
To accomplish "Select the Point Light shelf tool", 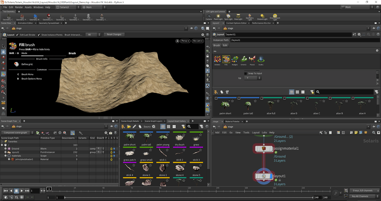I will pos(218,16).
